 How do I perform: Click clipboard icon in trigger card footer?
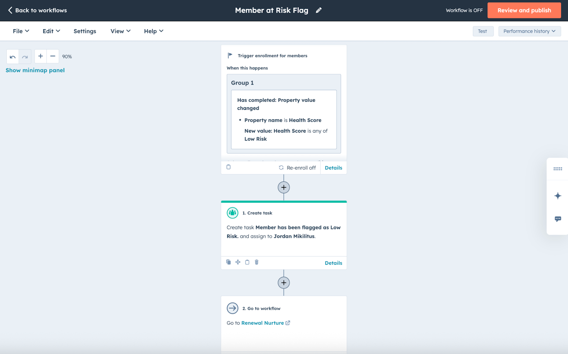tap(229, 167)
